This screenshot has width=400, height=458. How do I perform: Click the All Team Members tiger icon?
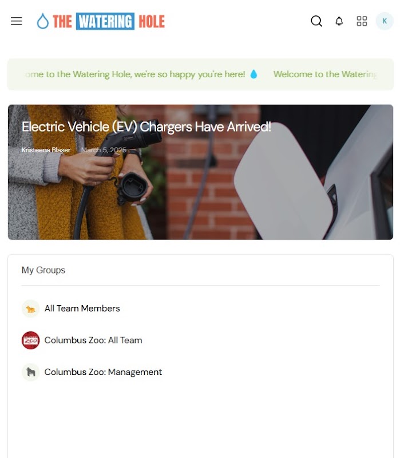(x=30, y=309)
